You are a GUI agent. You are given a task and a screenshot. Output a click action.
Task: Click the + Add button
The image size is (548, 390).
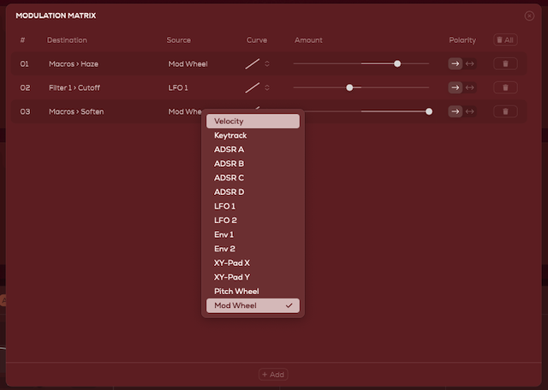[x=273, y=375]
